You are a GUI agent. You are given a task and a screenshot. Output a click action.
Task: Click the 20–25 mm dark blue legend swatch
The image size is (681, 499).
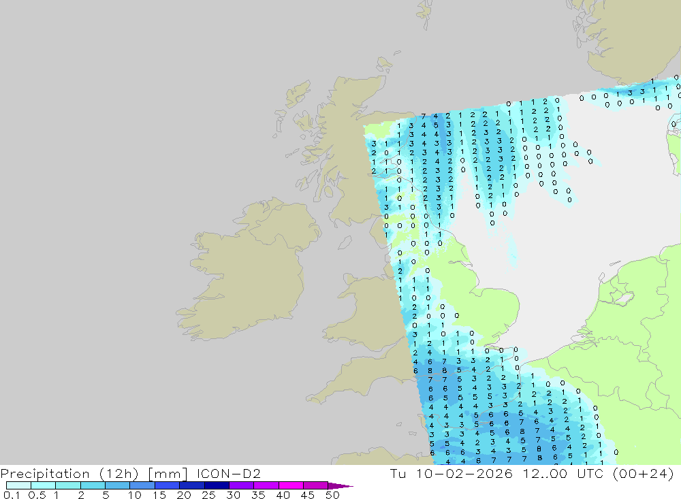pos(192,485)
